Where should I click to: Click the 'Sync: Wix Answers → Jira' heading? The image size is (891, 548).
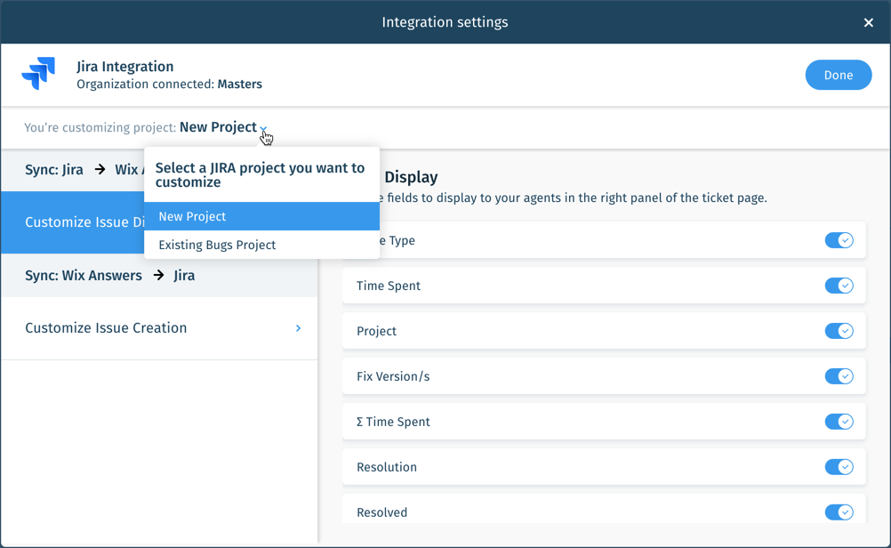coord(109,275)
